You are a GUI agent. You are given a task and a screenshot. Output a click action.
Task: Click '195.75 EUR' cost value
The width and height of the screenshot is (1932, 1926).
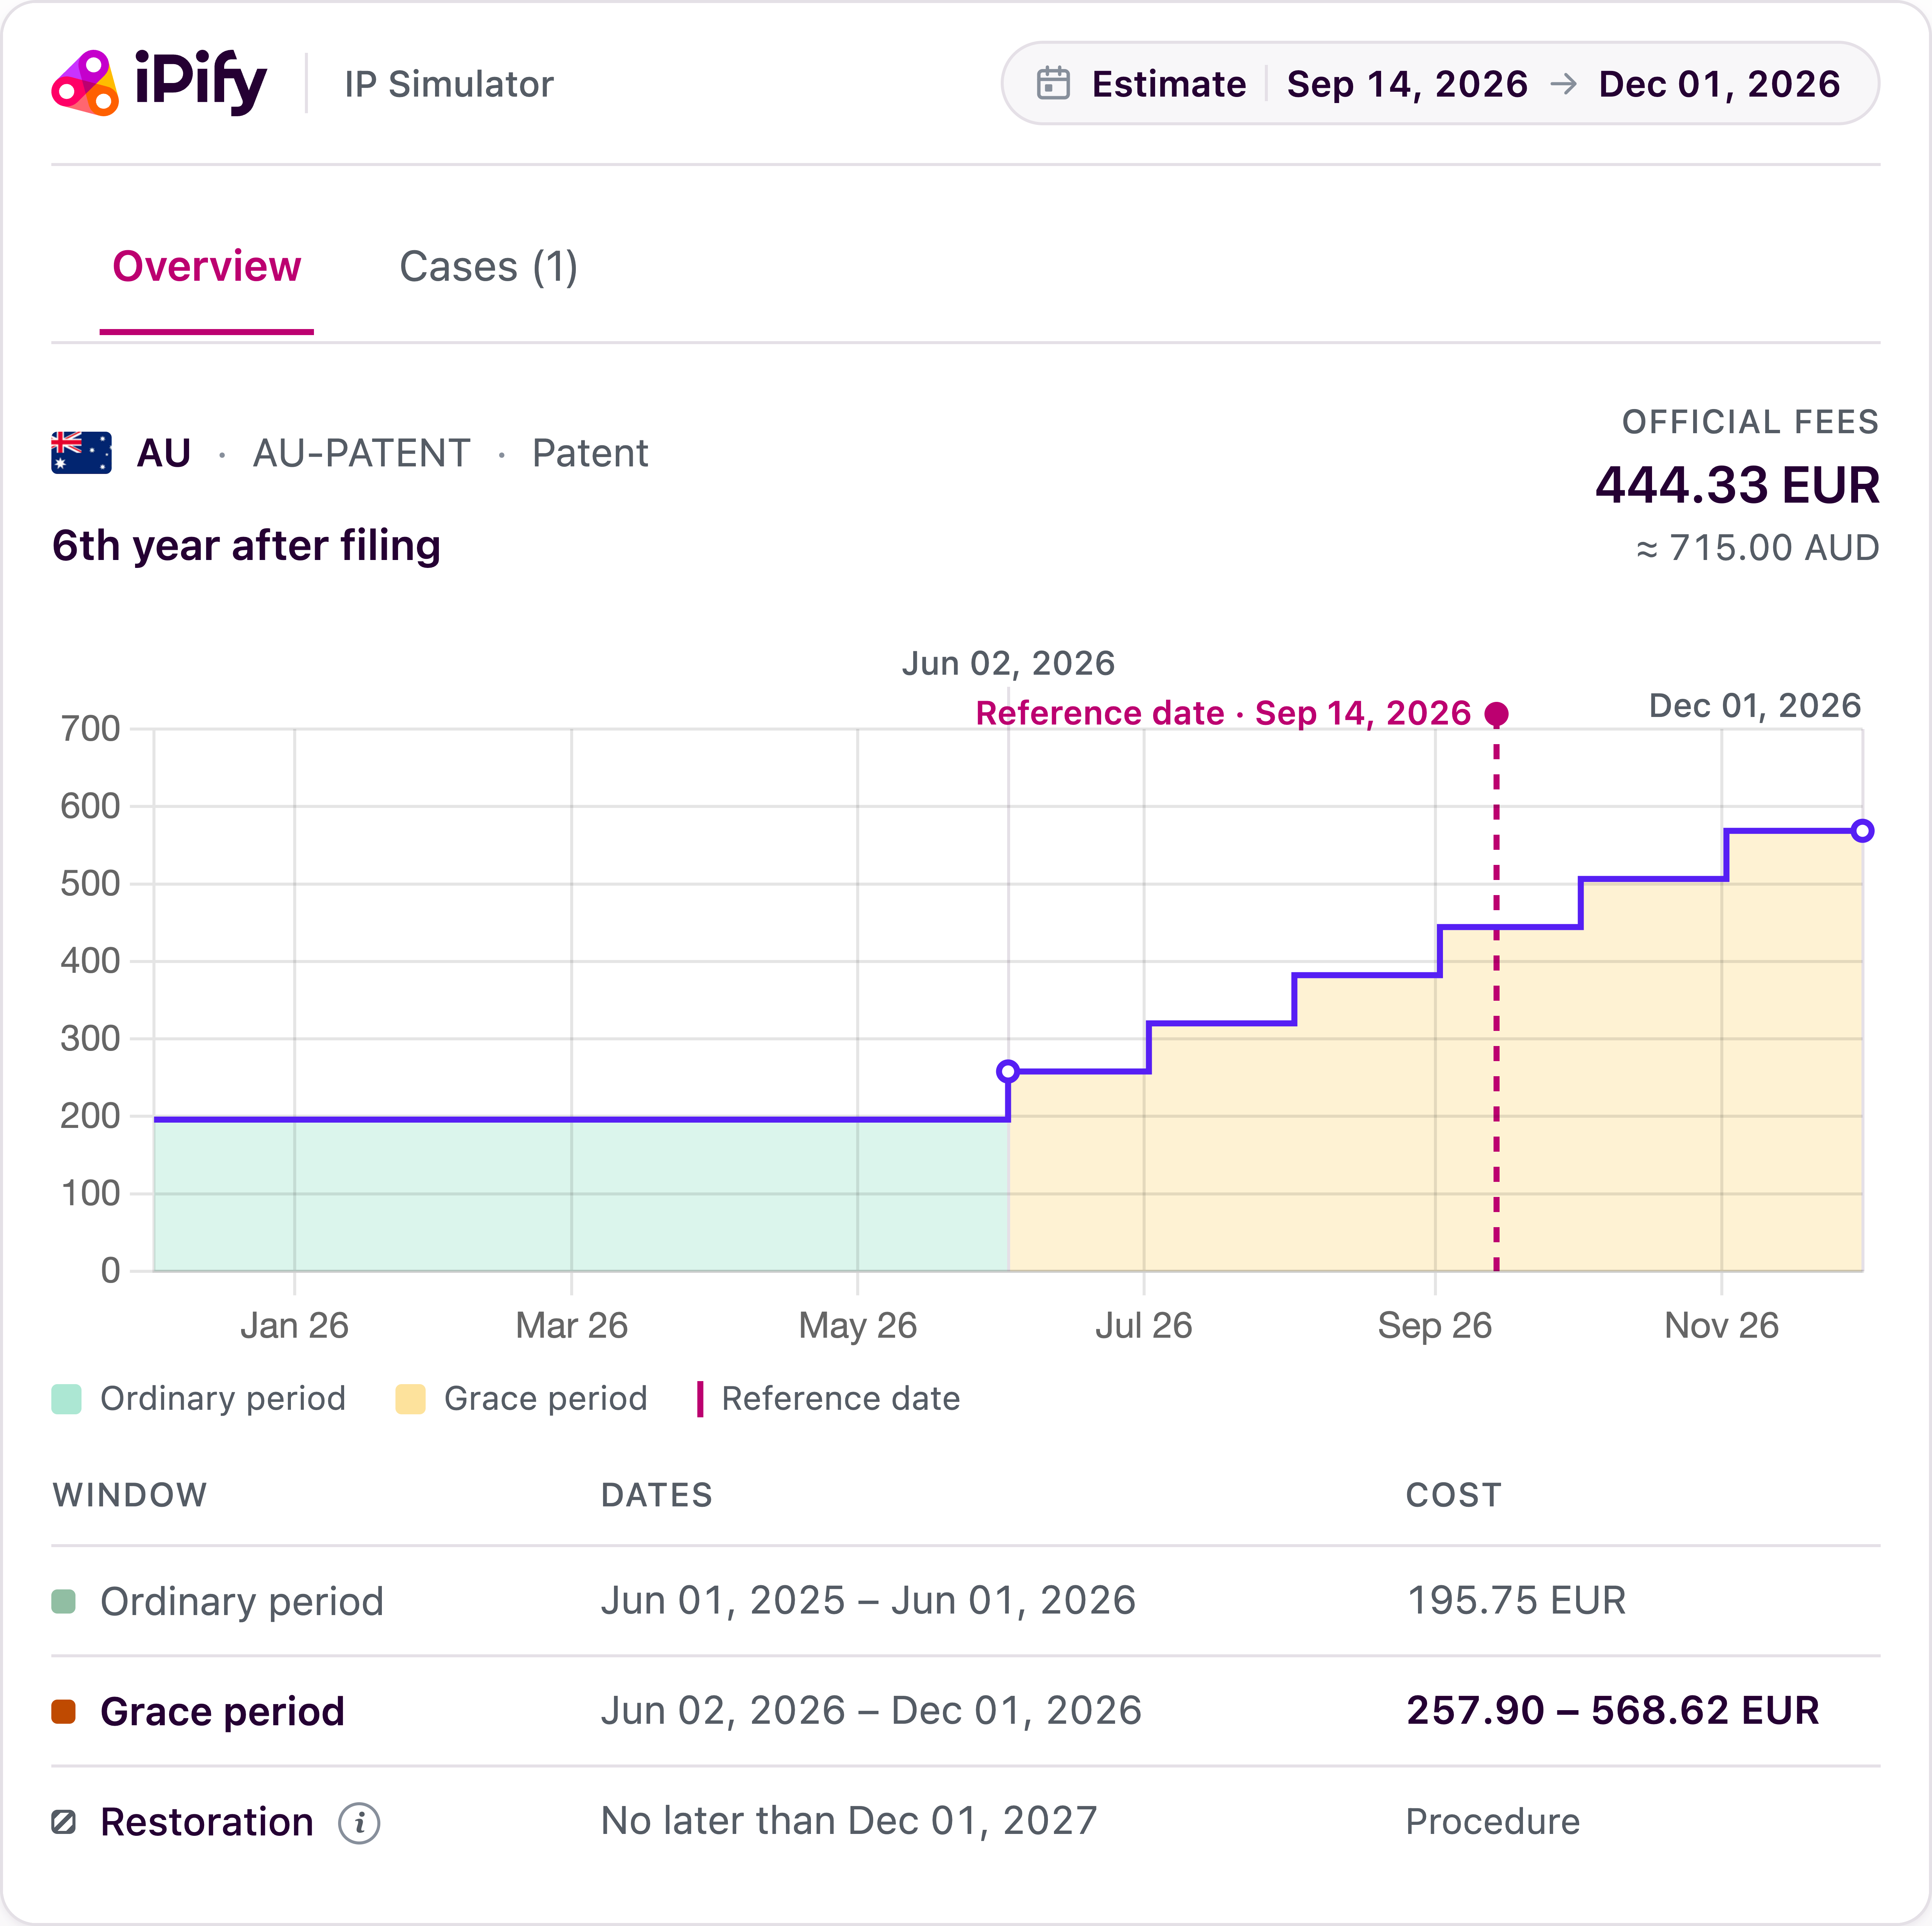click(x=1516, y=1601)
